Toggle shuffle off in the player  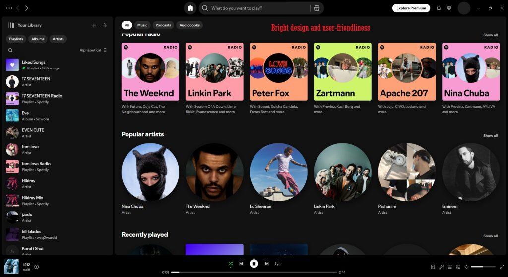point(230,264)
